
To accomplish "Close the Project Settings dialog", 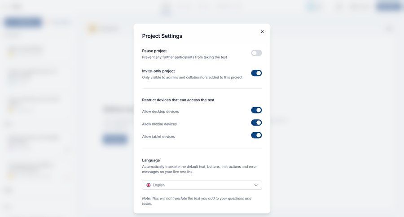I will (262, 32).
